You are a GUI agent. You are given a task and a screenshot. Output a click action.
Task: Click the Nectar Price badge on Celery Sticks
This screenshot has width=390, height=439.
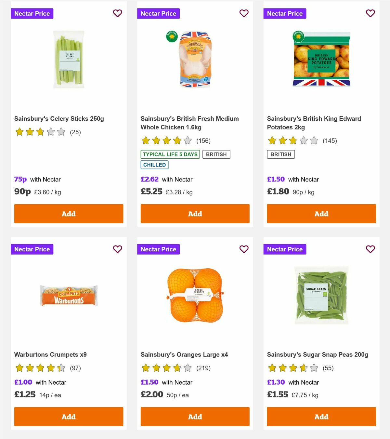[32, 13]
